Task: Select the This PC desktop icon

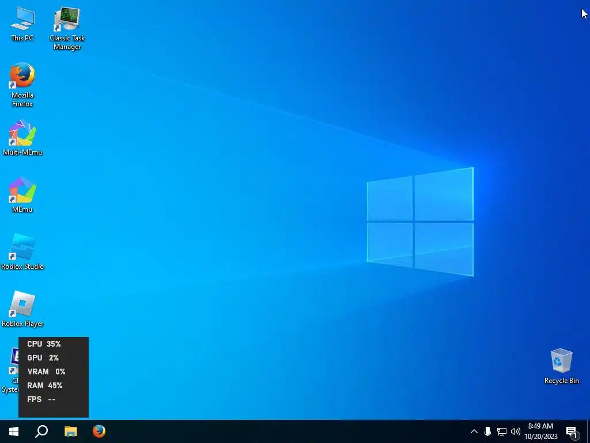Action: coord(22,24)
